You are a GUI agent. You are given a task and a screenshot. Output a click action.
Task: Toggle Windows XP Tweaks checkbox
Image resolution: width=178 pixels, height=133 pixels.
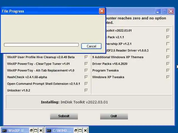click(168, 77)
